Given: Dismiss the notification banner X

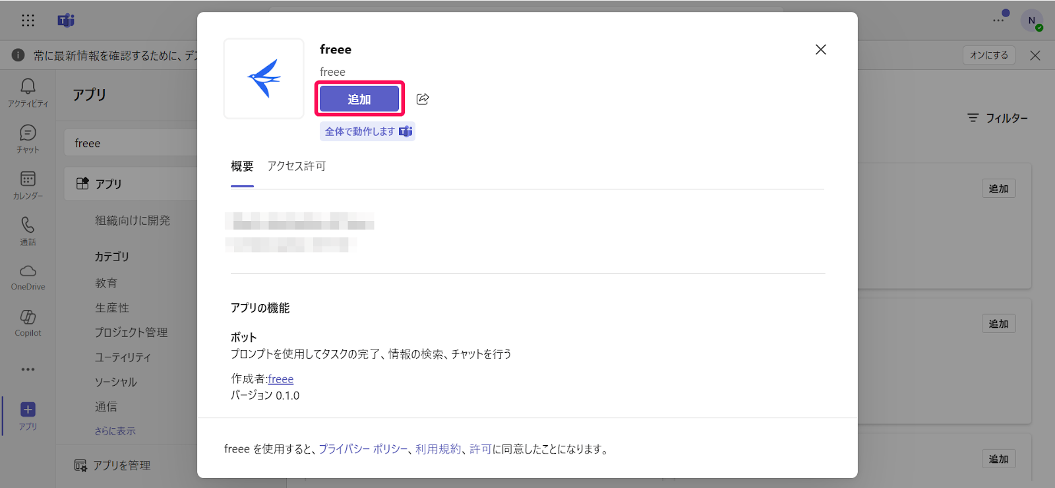Looking at the screenshot, I should point(1035,55).
